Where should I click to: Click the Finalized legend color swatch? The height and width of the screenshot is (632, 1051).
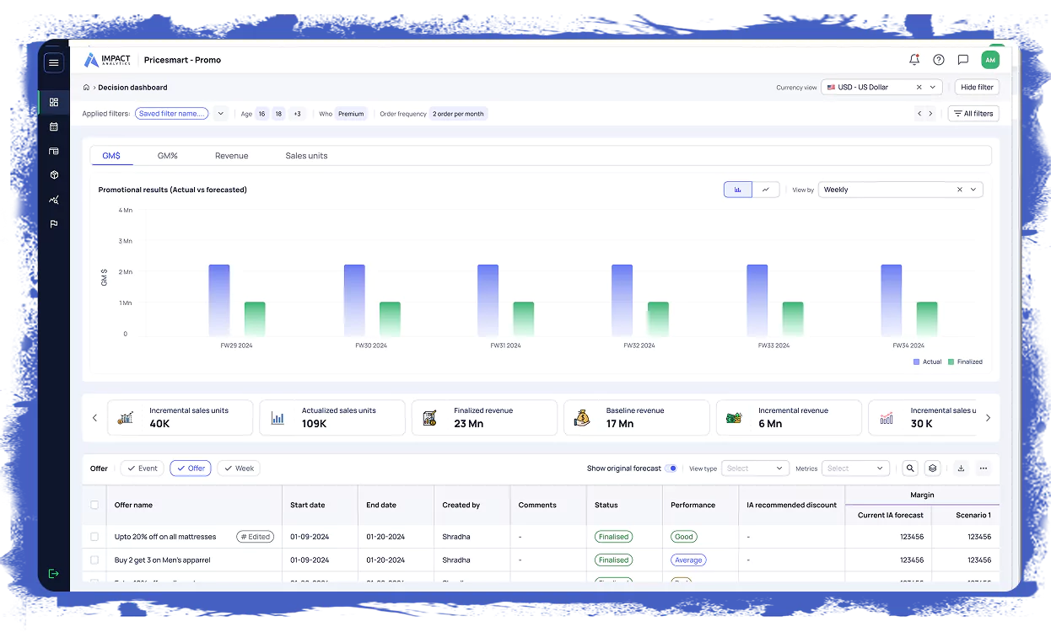(951, 362)
